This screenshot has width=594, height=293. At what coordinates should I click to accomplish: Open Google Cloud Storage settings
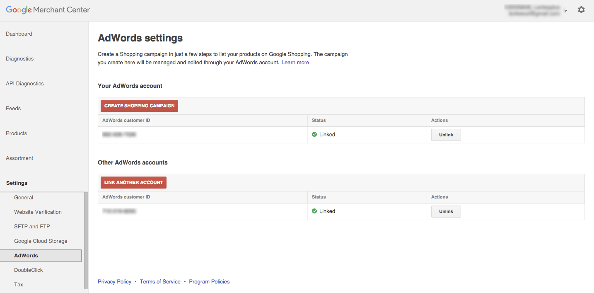point(41,241)
